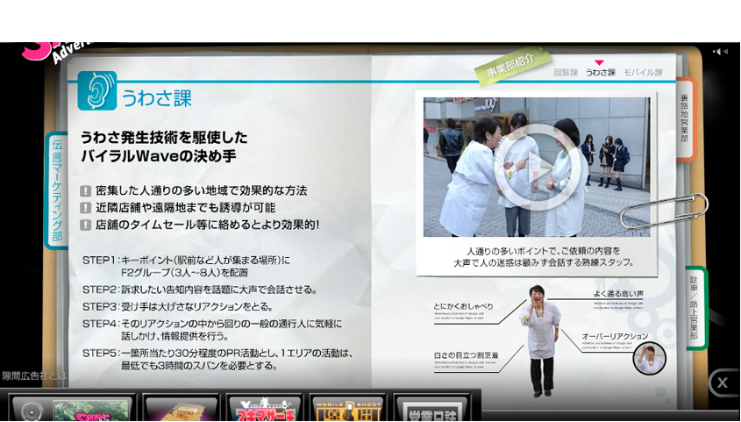The image size is (741, 422).
Task: Click the オーバーリアクション callout label
Action: click(x=615, y=336)
